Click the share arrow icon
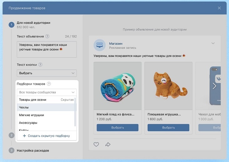 tap(108, 144)
